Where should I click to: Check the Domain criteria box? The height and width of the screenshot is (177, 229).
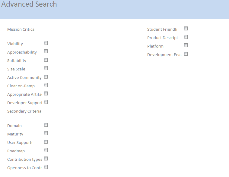46,125
